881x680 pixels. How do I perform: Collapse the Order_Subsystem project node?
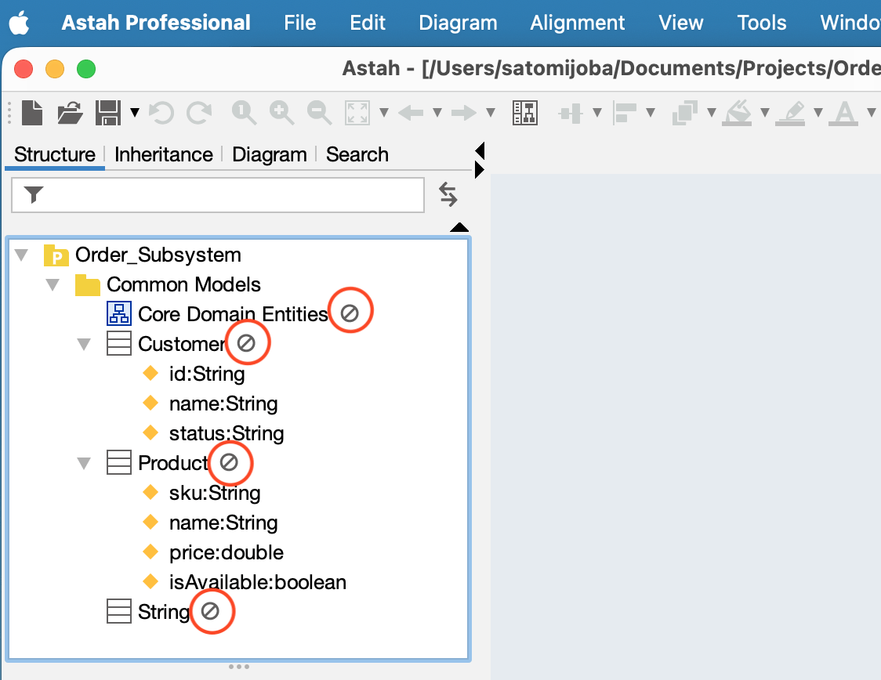coord(21,255)
